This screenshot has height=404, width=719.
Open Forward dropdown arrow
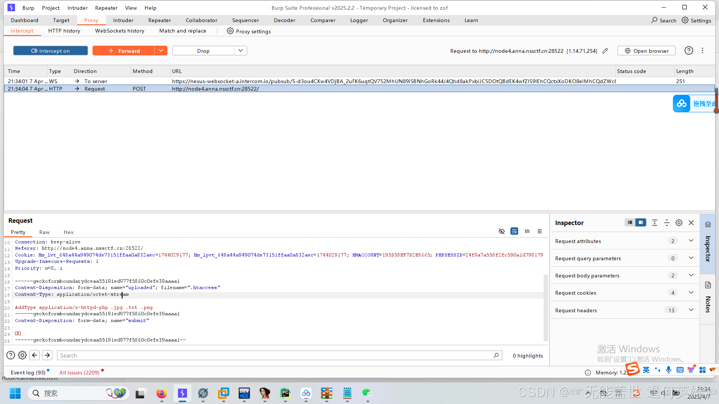pyautogui.click(x=161, y=51)
